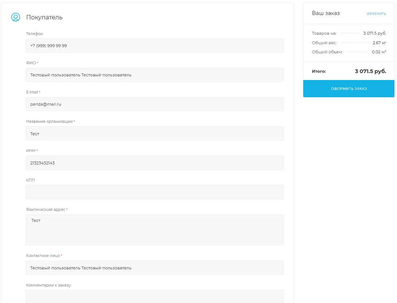
Task: Click the Комментарии к заказу text area
Action: 155,296
